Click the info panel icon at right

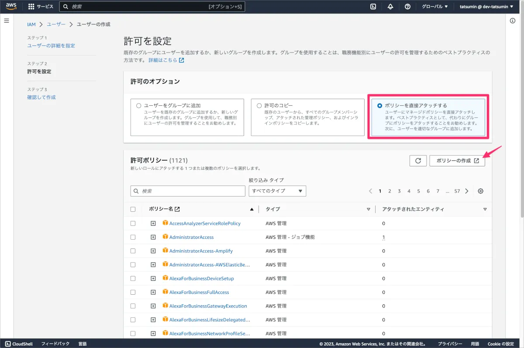[x=513, y=21]
